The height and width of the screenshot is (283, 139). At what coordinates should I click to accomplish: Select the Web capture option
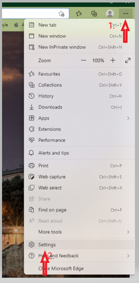click(x=80, y=177)
